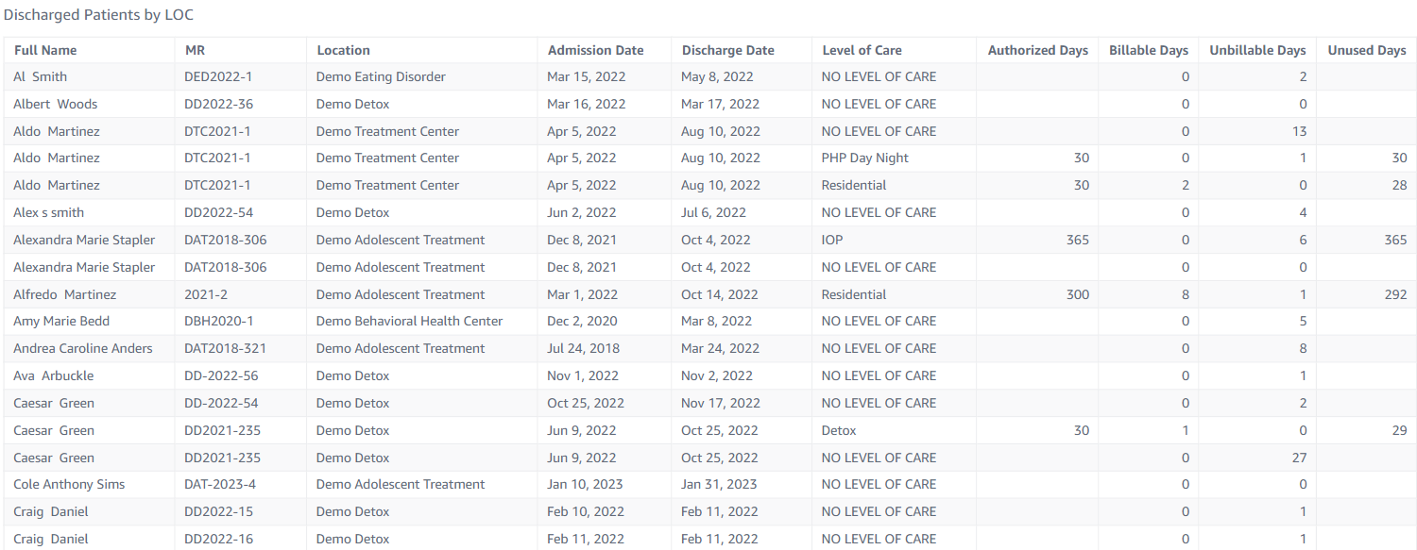Click MR number DED2022-1
The height and width of the screenshot is (550, 1417).
pyautogui.click(x=218, y=76)
